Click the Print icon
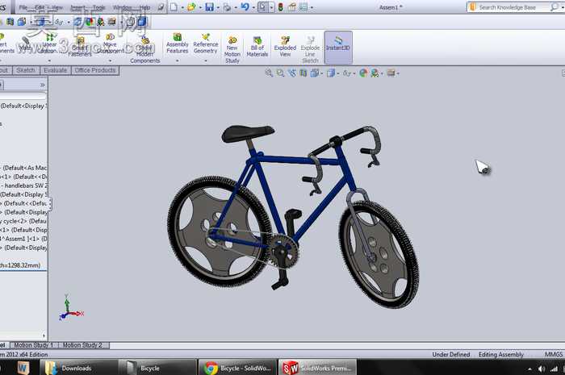This screenshot has width=565, height=375. tap(227, 6)
